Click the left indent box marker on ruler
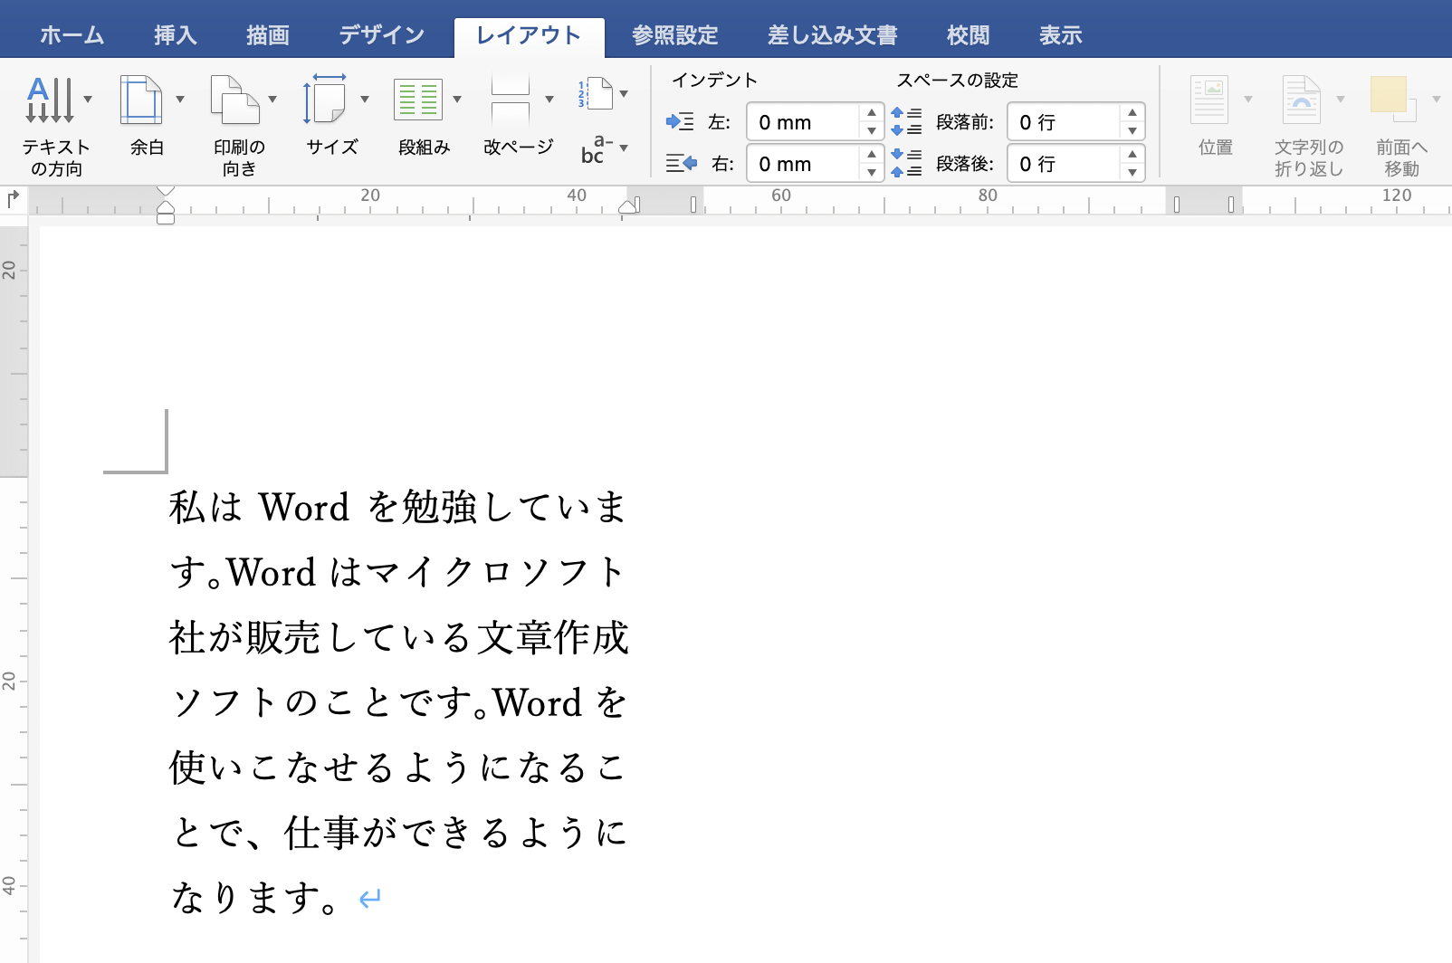This screenshot has width=1452, height=963. pyautogui.click(x=166, y=219)
